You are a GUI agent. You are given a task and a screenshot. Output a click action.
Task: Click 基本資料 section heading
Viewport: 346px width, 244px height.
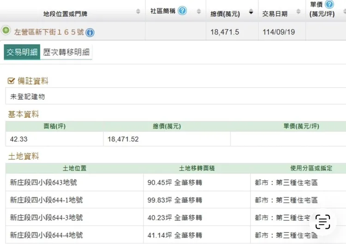24,114
